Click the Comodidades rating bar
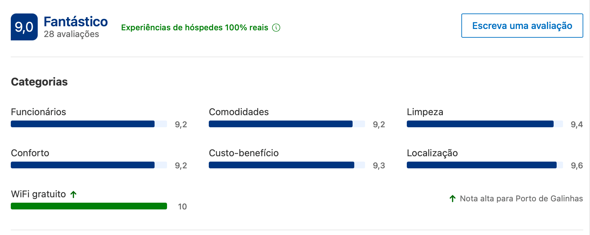This screenshot has height=235, width=590. [287, 124]
